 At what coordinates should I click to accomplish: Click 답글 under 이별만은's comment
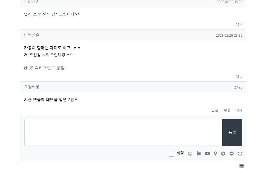coord(239,76)
